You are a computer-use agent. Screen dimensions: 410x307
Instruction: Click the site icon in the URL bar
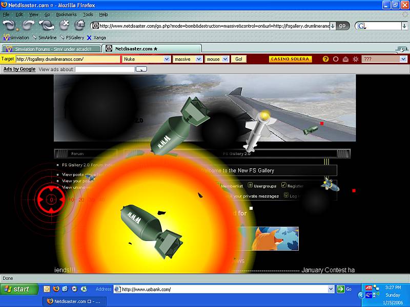(96, 26)
